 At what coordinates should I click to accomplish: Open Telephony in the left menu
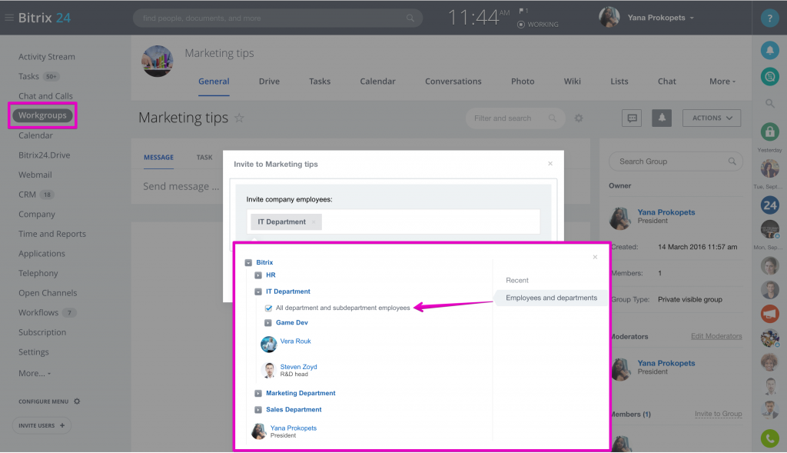point(38,273)
